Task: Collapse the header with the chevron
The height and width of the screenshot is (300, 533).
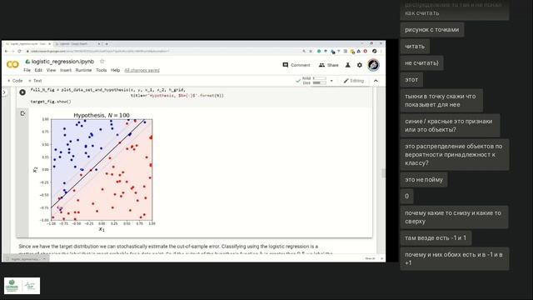Action: click(376, 81)
